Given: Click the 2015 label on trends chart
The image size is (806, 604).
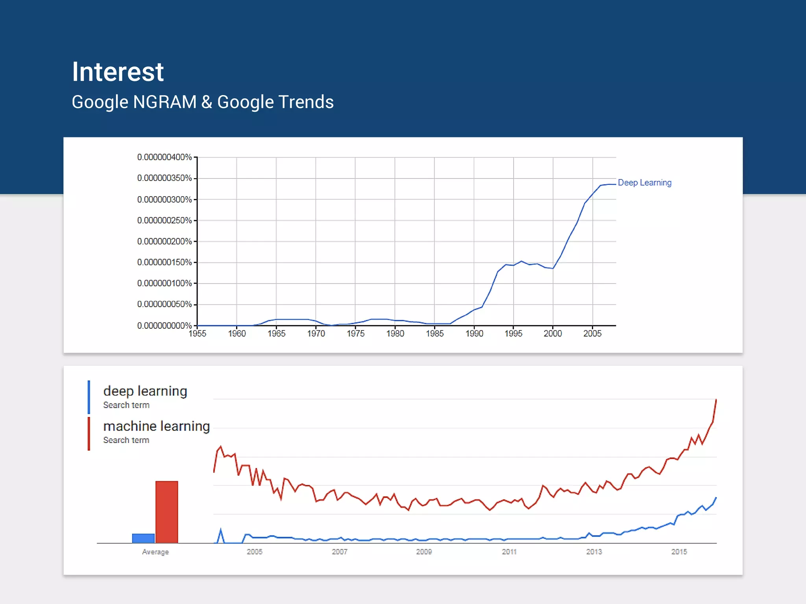Looking at the screenshot, I should [x=679, y=552].
